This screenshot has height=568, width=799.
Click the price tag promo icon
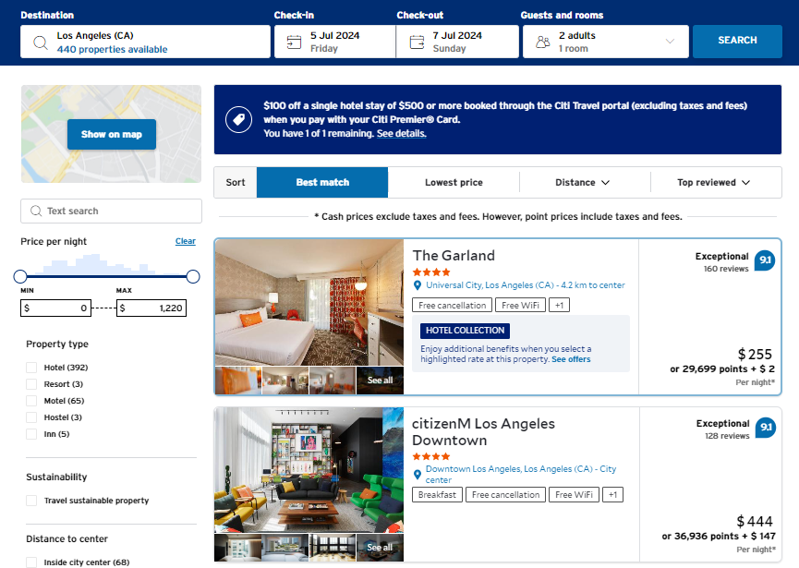(x=238, y=120)
